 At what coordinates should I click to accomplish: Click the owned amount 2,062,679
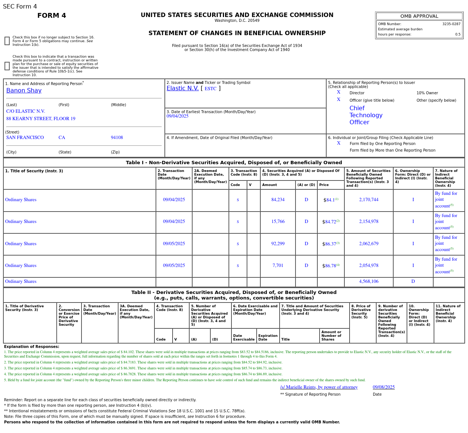(369, 244)
